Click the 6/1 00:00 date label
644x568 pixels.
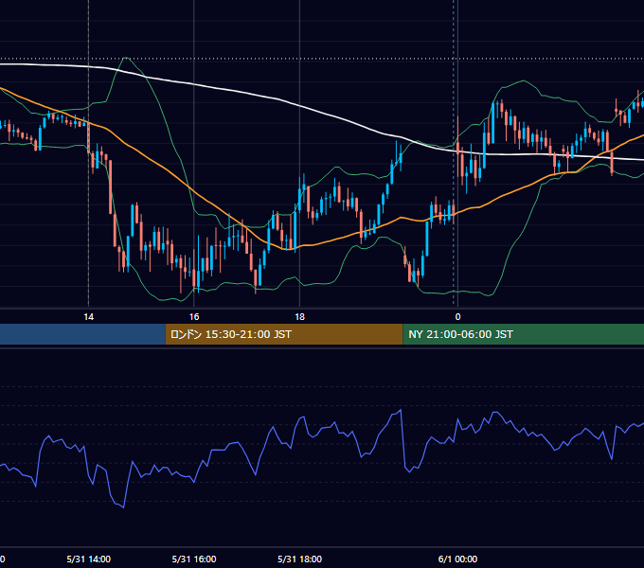pyautogui.click(x=458, y=559)
